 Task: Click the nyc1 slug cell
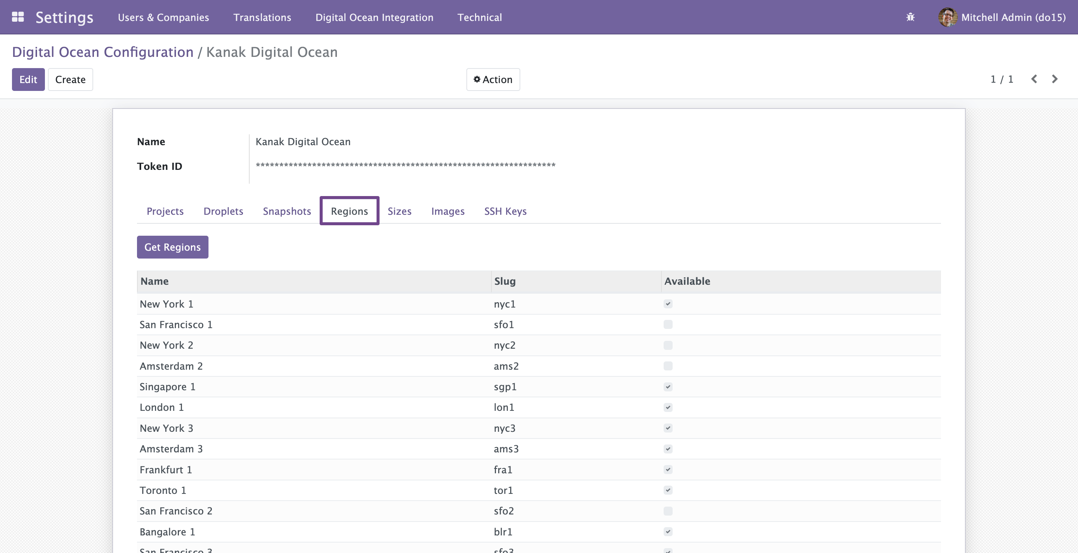[576, 304]
